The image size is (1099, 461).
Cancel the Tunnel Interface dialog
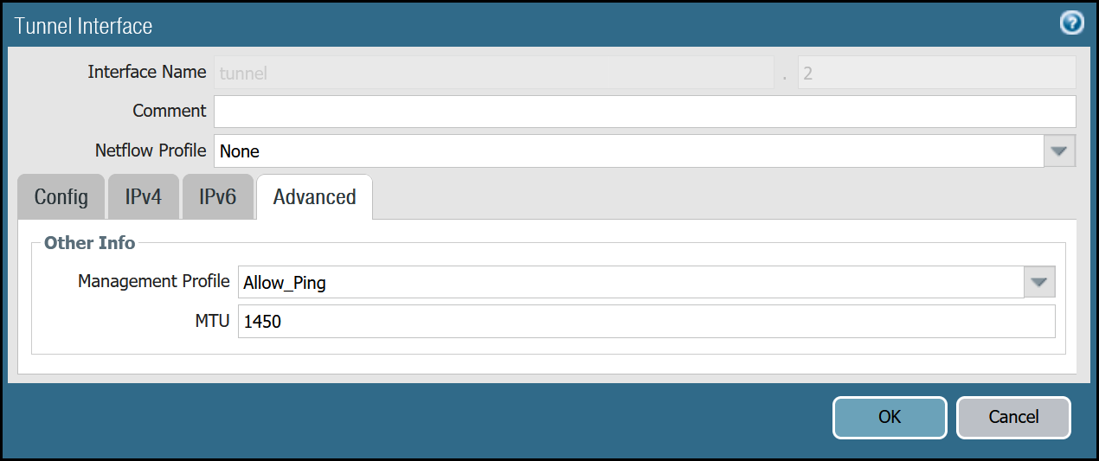(1013, 417)
